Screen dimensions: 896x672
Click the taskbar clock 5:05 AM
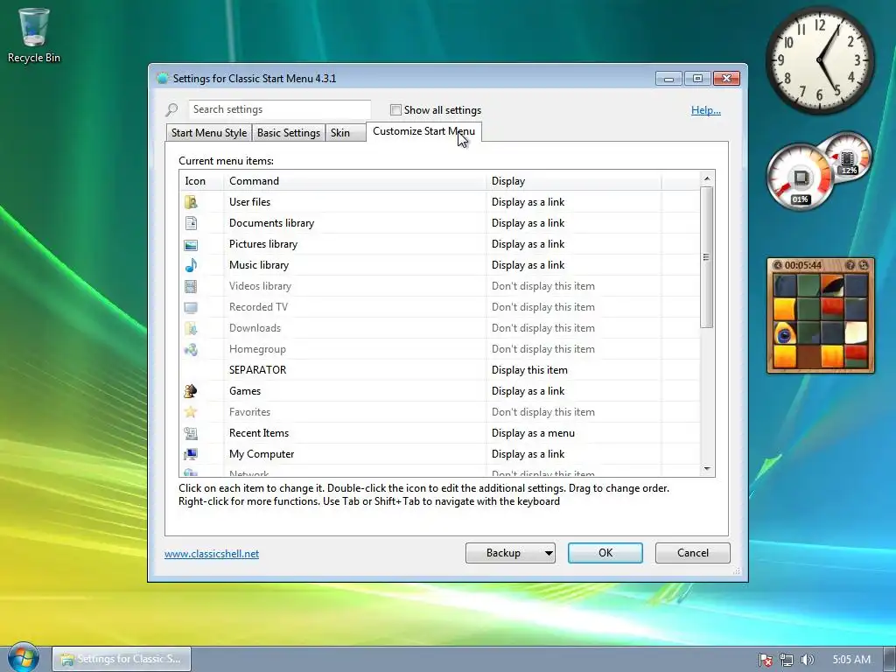coord(851,660)
